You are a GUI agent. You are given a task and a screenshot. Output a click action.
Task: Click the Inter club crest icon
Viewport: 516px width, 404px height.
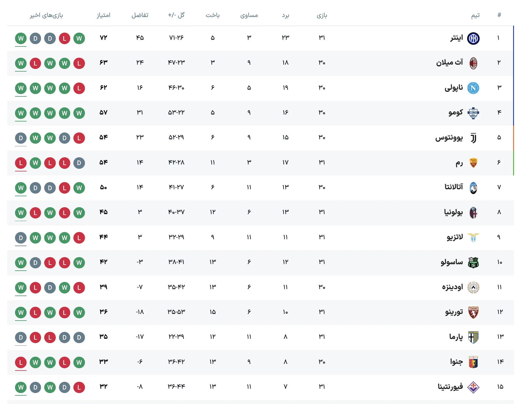coord(473,38)
